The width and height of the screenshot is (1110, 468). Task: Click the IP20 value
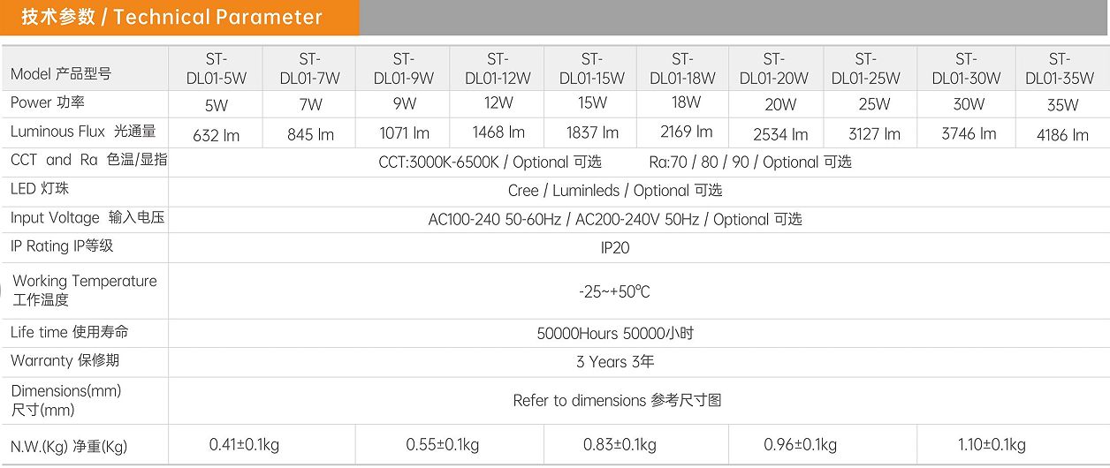(x=615, y=248)
